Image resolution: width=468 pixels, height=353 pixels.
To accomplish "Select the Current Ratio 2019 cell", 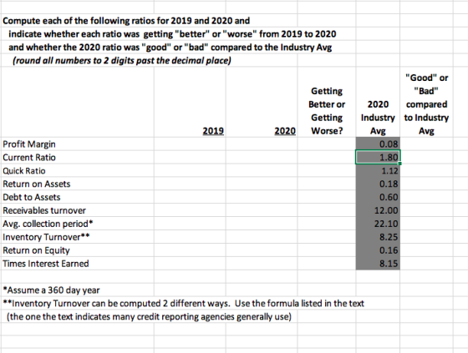I will [190, 158].
